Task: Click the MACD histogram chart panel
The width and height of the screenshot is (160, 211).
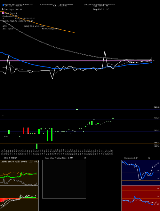Action: pyautogui.click(x=19, y=198)
